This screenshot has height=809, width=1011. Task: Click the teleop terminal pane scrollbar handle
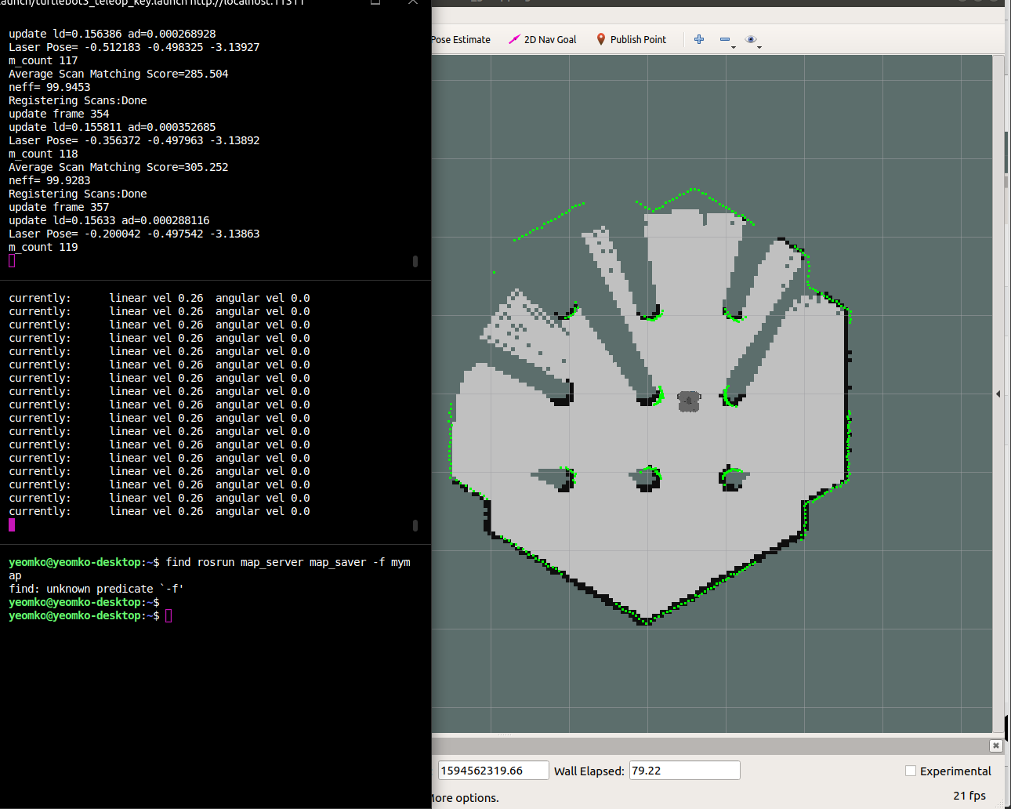[415, 525]
